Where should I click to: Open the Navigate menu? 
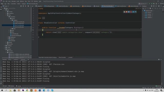pyautogui.click(x=14, y=1)
